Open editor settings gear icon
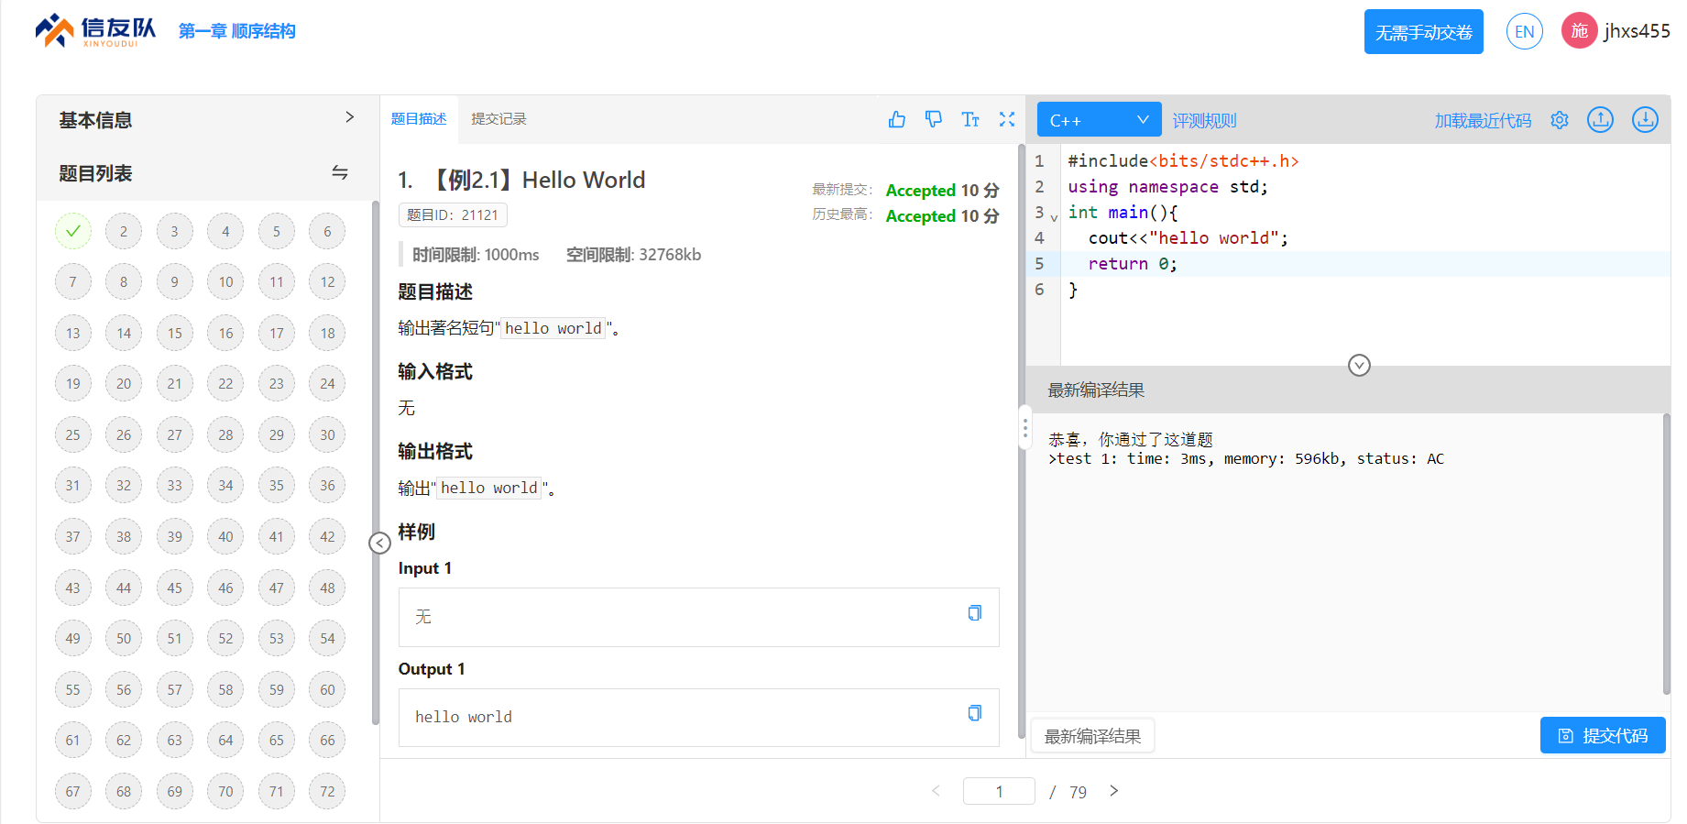Viewport: 1687px width, 824px height. [x=1560, y=120]
